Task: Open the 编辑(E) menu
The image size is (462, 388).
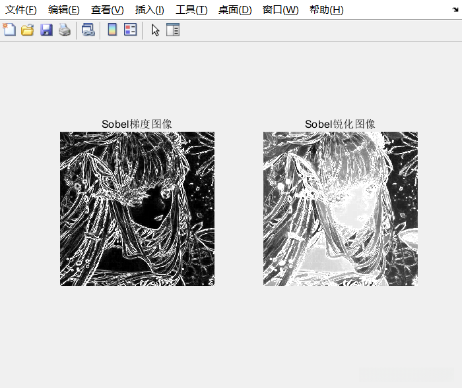Action: (x=64, y=10)
